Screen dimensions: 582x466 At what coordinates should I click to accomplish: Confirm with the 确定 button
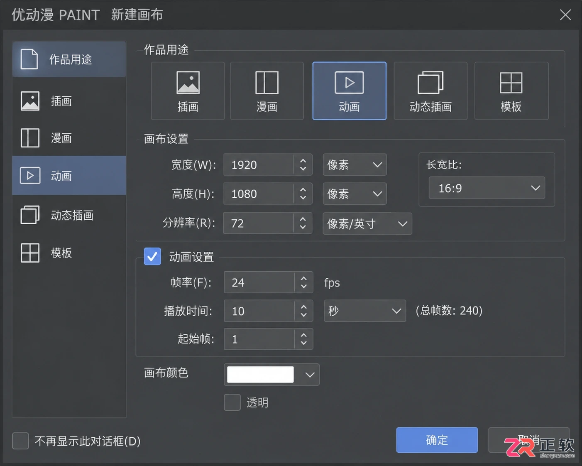[x=437, y=440]
